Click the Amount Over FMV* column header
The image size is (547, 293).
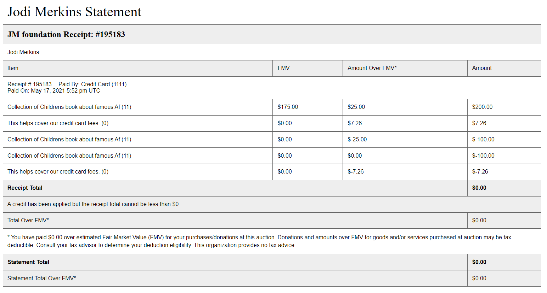[x=372, y=68]
